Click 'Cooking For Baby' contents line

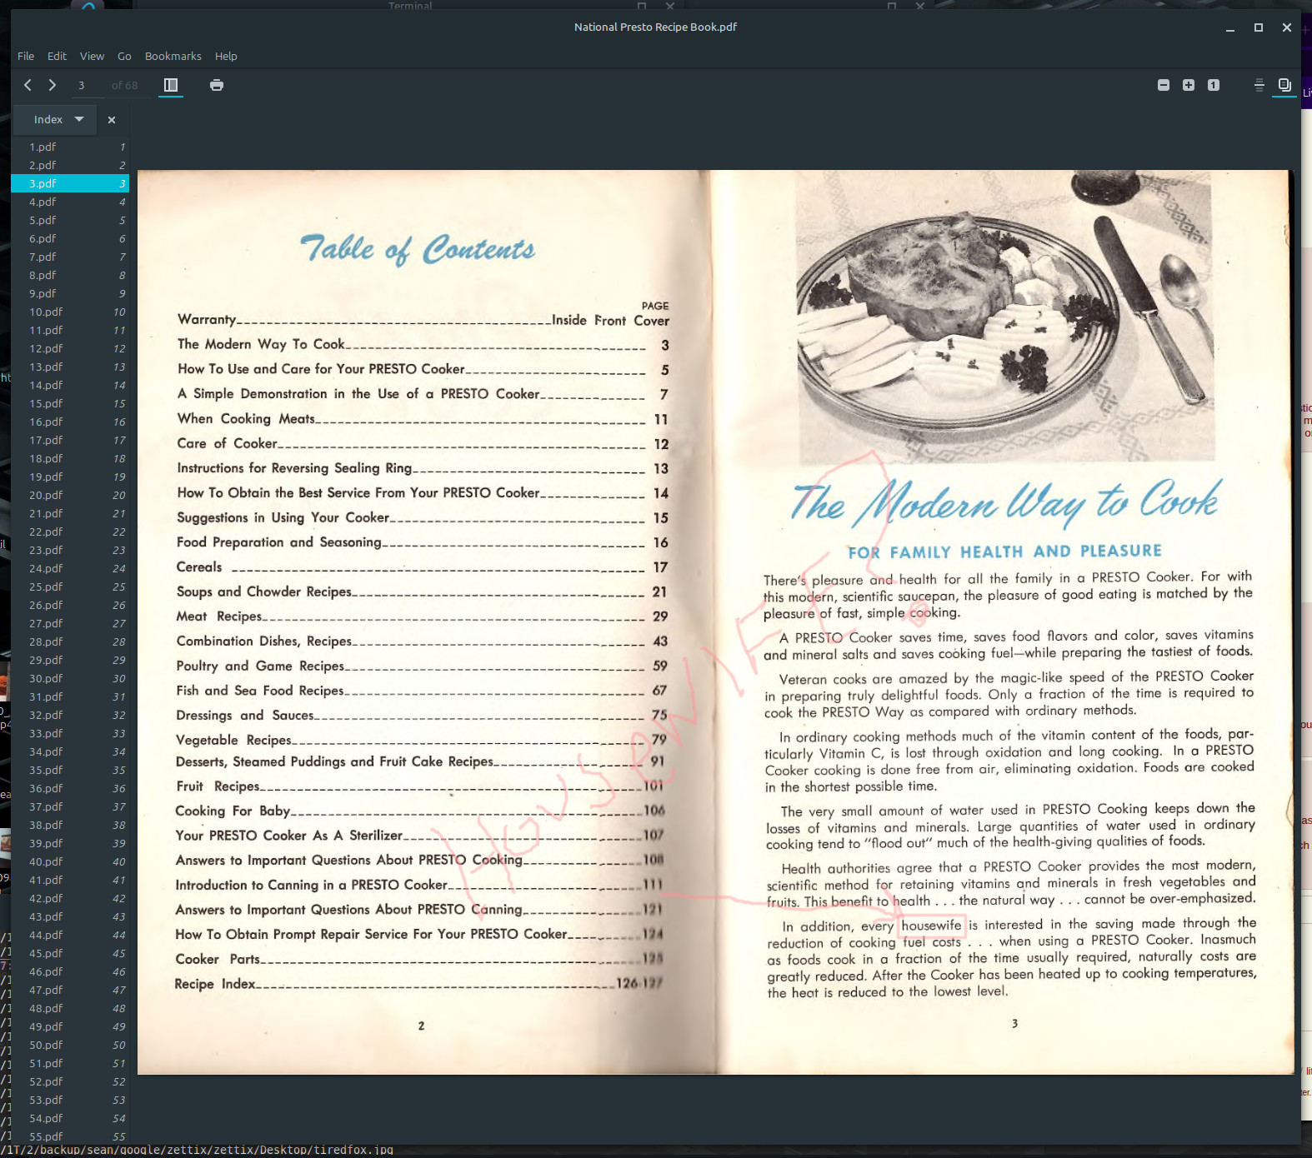tap(420, 811)
